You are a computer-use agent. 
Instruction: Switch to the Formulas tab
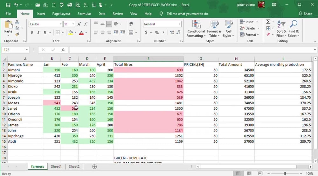click(84, 14)
